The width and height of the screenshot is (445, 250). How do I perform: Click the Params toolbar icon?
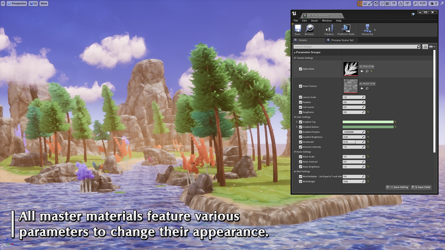click(x=329, y=29)
